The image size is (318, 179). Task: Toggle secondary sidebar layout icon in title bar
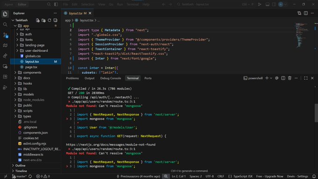point(274,4)
